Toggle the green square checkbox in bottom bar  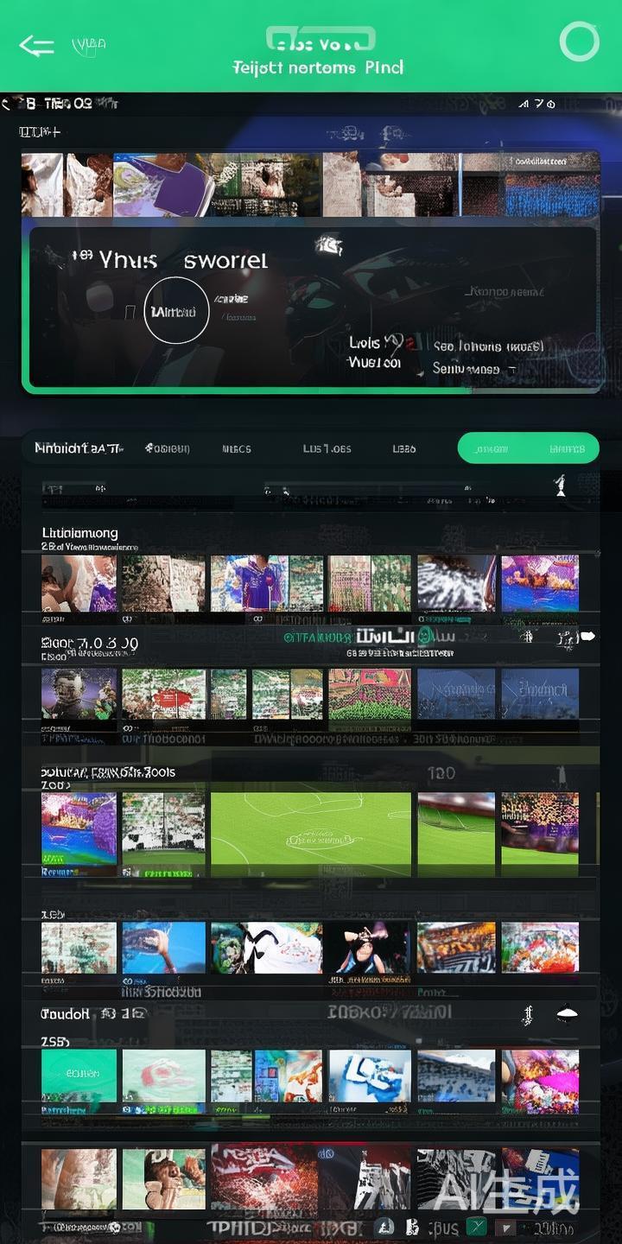click(x=476, y=1227)
